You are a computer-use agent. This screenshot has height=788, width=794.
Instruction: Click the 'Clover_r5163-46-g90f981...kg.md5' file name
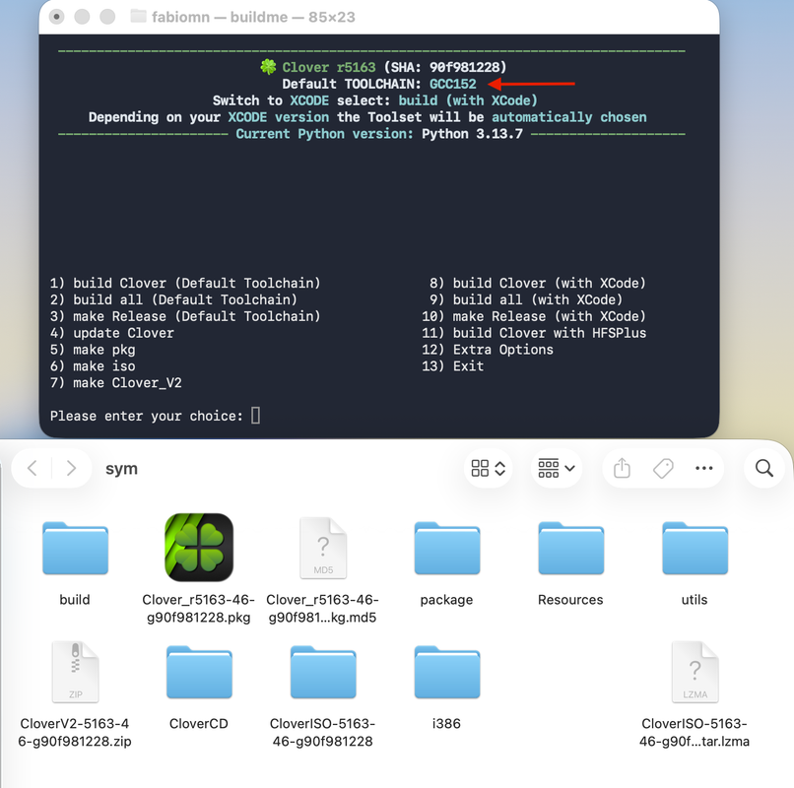pos(322,608)
